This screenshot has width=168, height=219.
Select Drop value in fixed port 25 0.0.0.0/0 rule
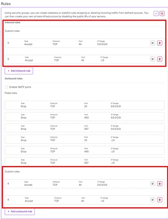(24, 106)
